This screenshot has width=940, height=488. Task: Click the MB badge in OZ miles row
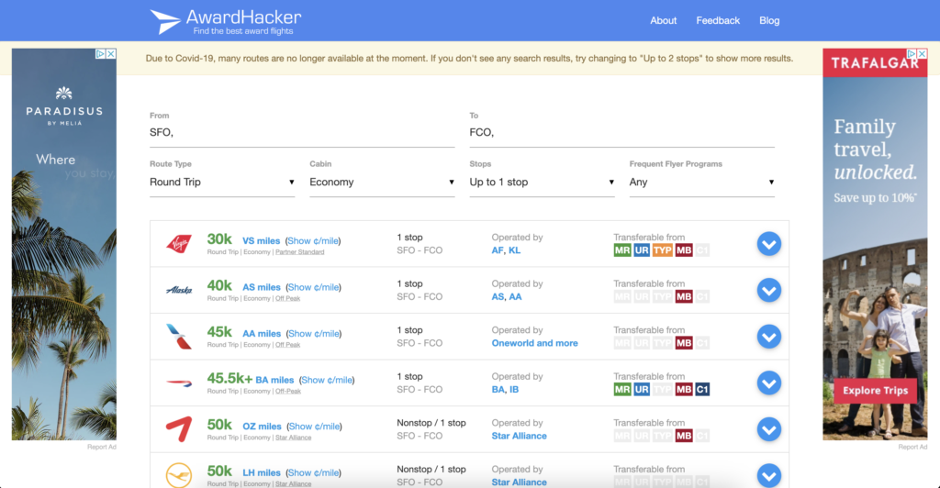(683, 436)
